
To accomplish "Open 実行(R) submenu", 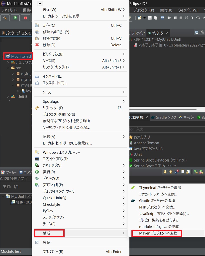I will [x=81, y=172].
